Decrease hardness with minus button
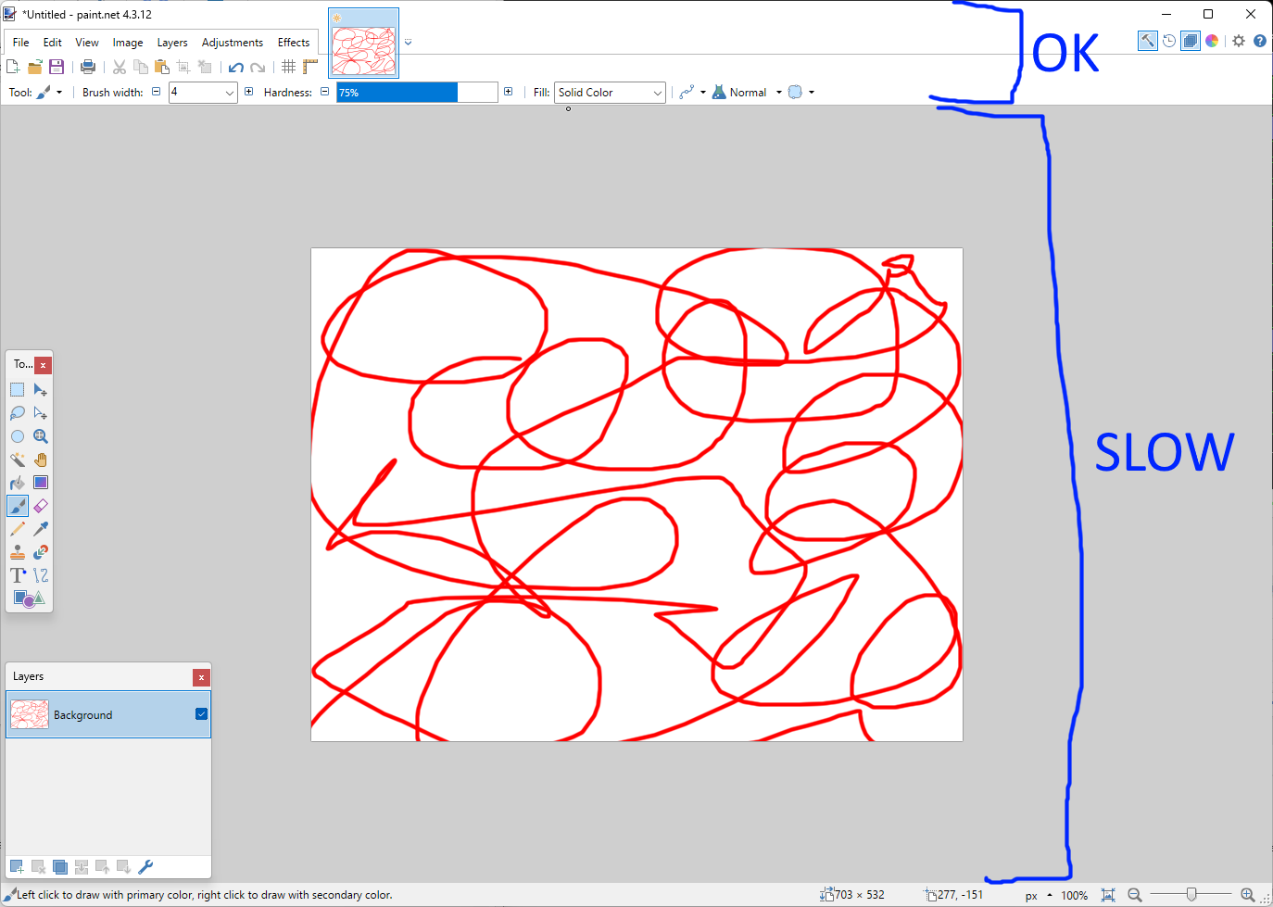Screen dimensions: 1273x907 point(325,92)
